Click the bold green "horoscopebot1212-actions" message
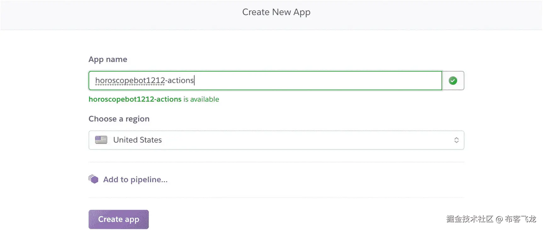Screen dimensions: 543x230 click(135, 99)
